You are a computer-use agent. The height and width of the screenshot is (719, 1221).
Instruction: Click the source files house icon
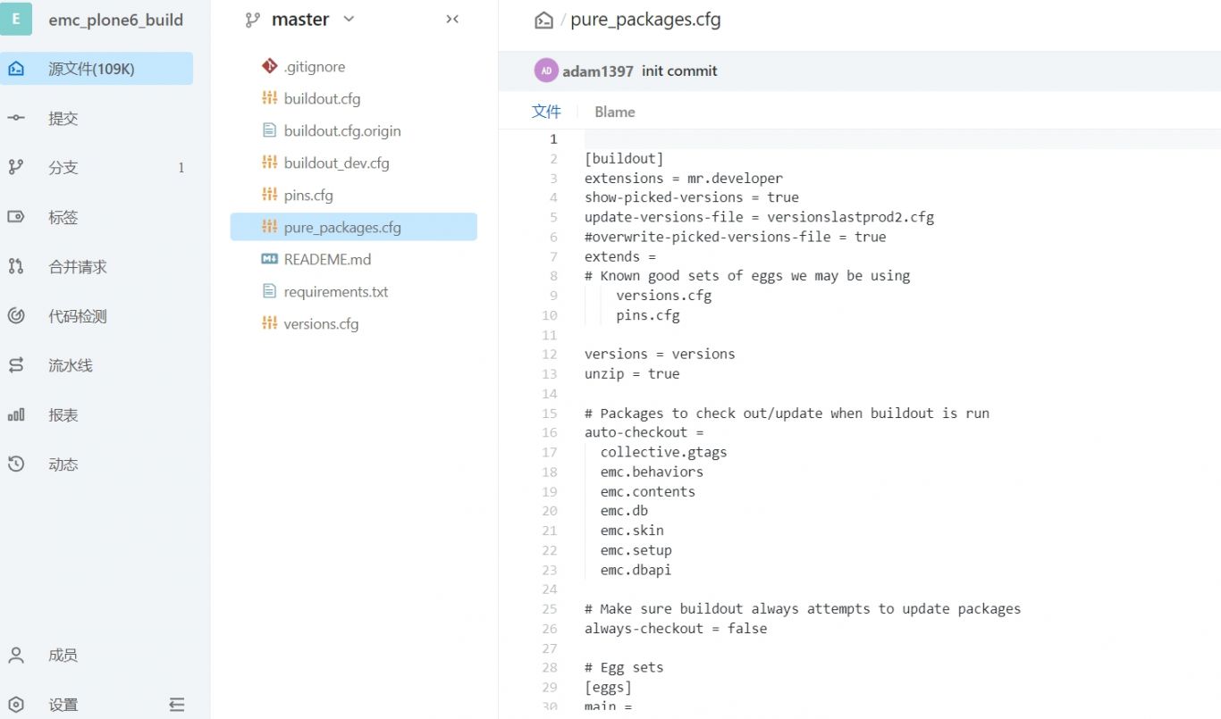pos(16,69)
